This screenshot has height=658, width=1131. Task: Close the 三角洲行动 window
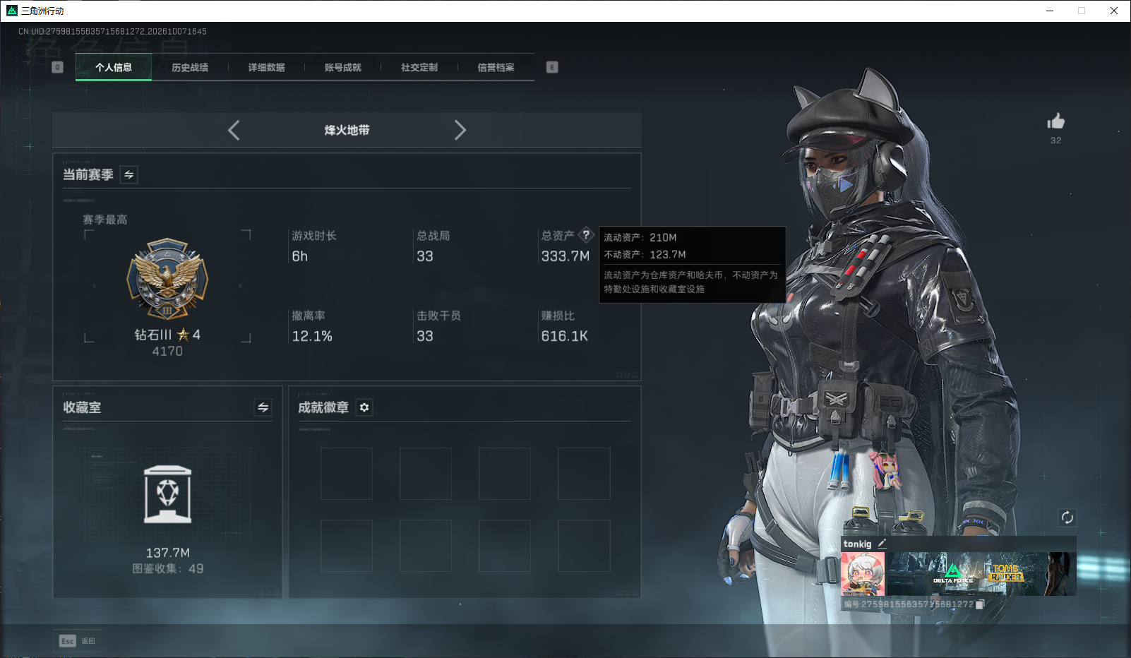(x=1114, y=11)
